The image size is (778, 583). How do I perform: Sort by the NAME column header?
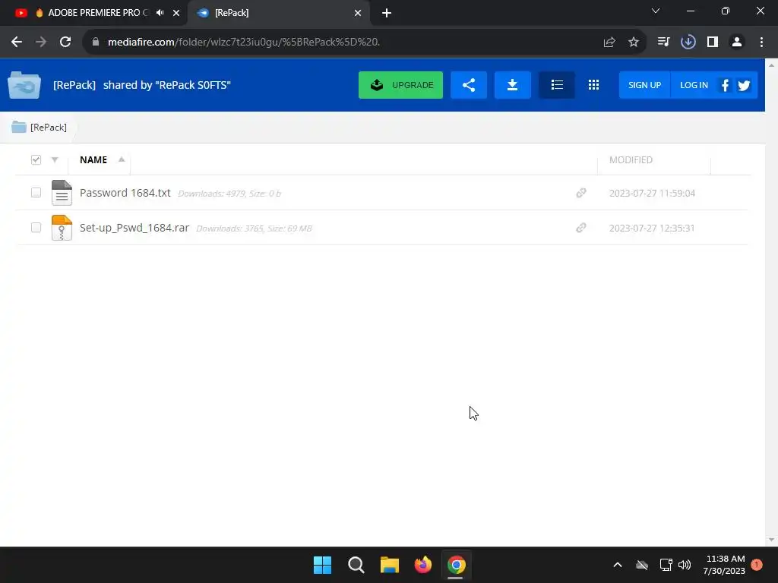pos(93,159)
